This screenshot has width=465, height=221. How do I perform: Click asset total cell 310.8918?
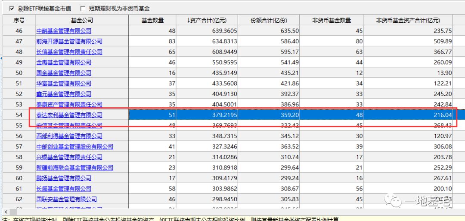pos(207,167)
